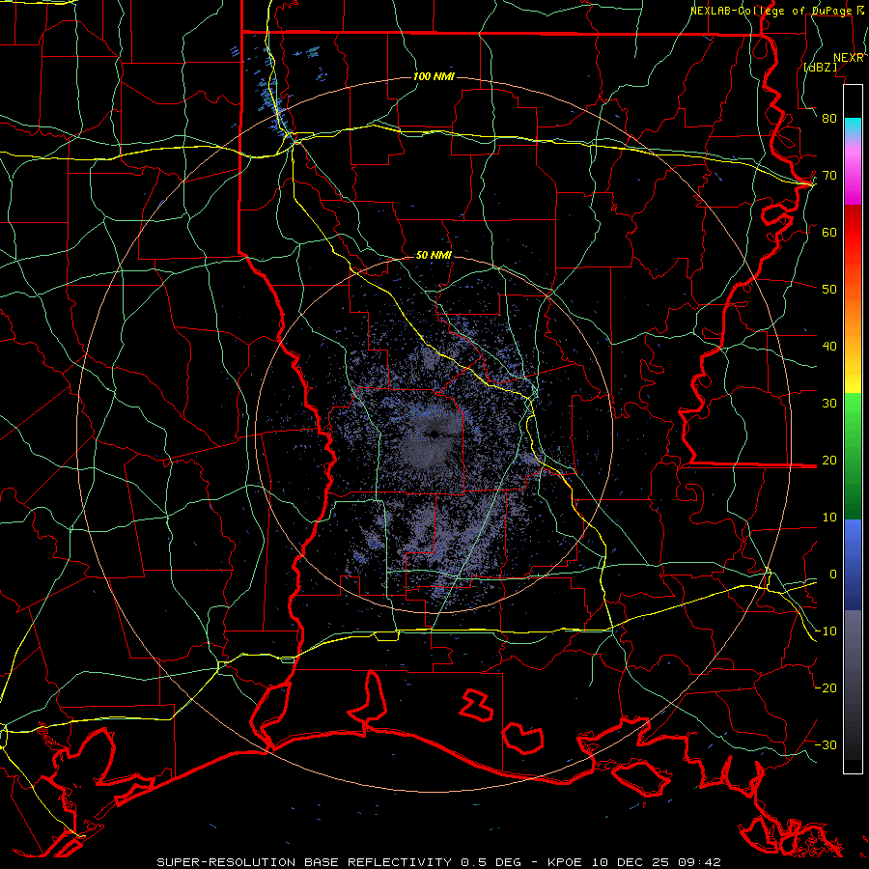Viewport: 869px width, 869px height.
Task: Click the magenta segment of the reflectivity color bar
Action: click(x=853, y=175)
